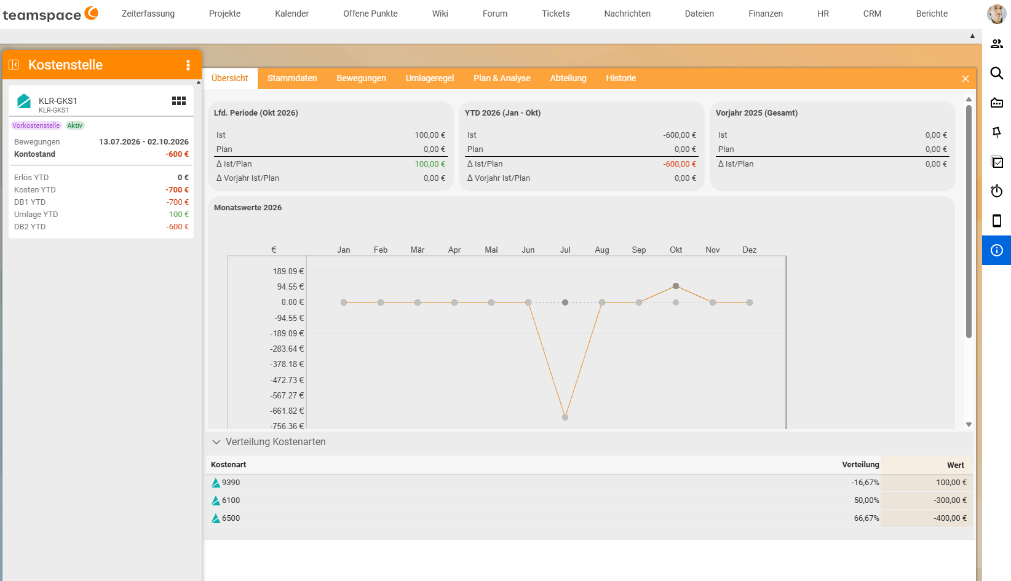Select the blue info icon in sidebar
Image resolution: width=1011 pixels, height=581 pixels.
tap(997, 250)
